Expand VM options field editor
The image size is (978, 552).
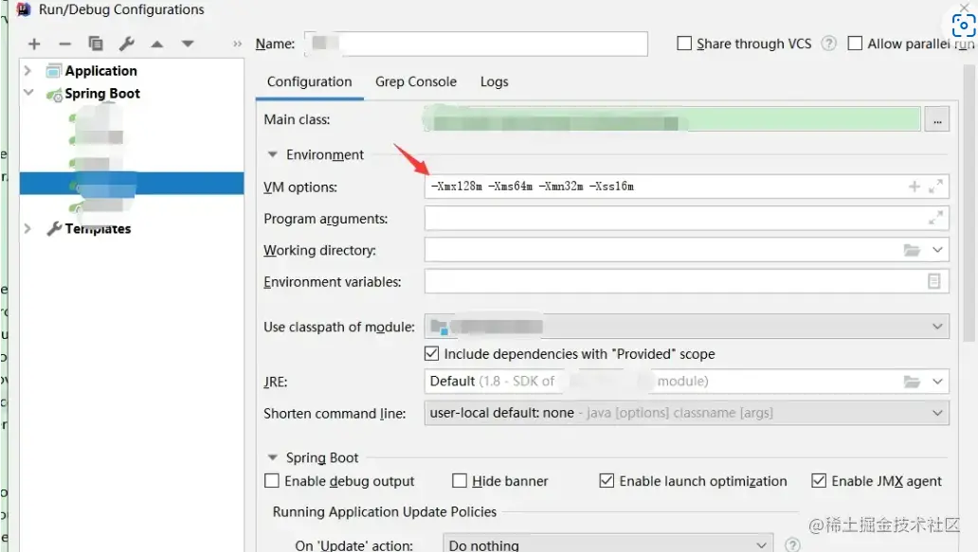(x=935, y=187)
